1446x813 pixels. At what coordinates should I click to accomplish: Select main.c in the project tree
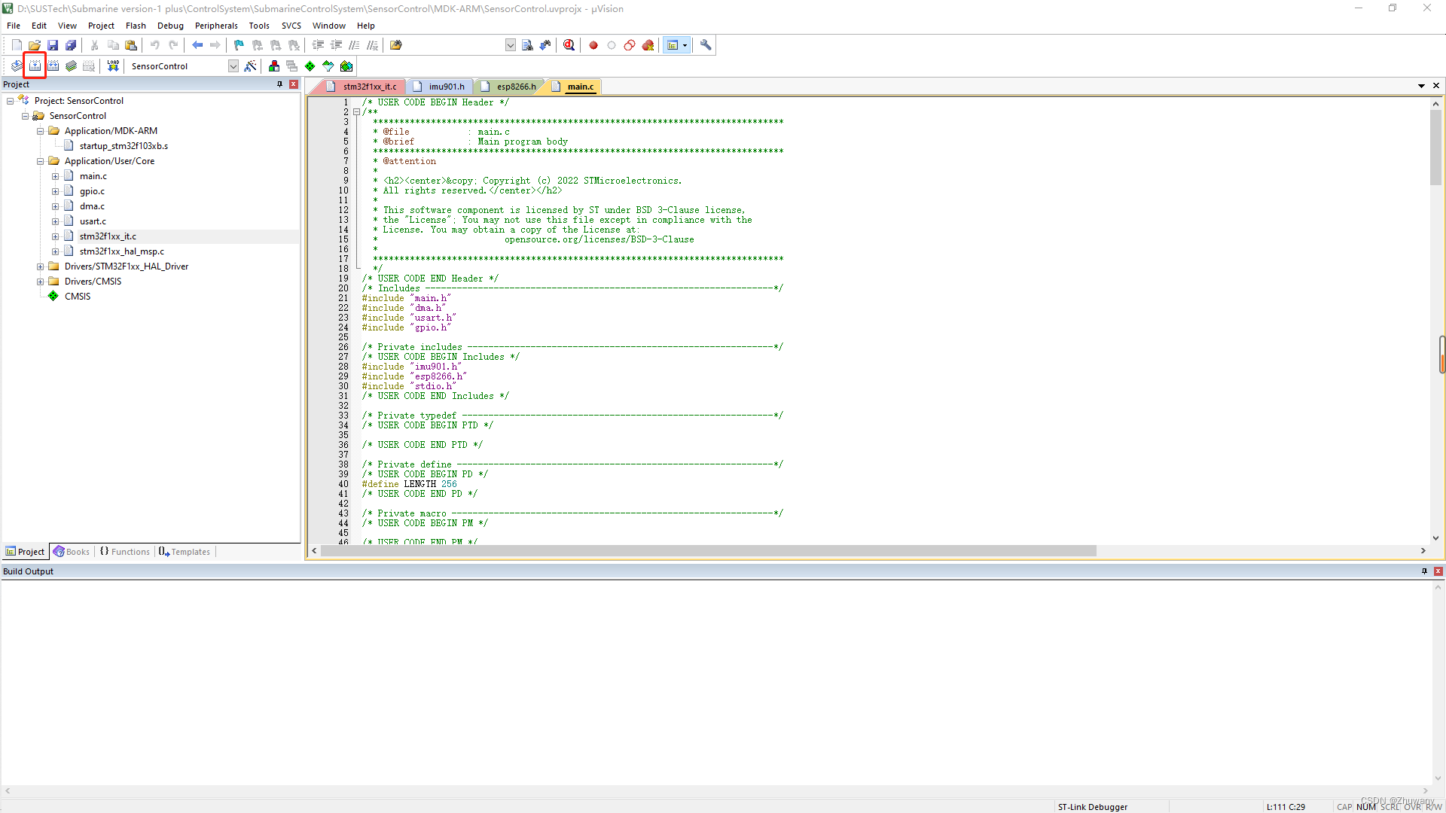(x=93, y=175)
